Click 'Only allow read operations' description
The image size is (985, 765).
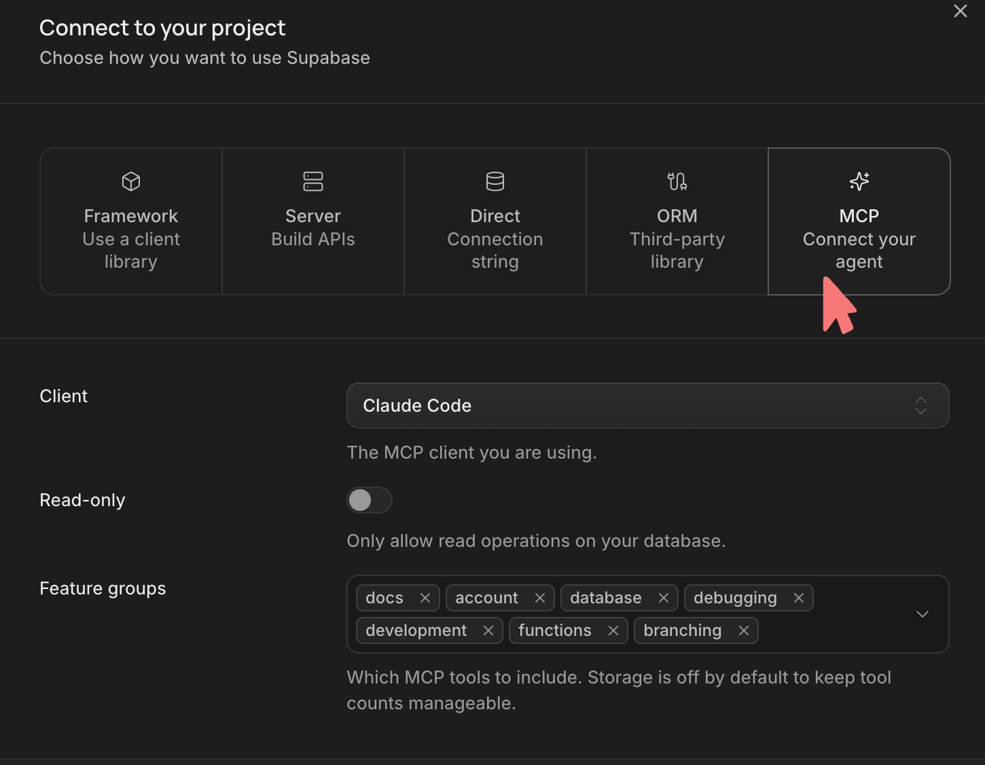tap(536, 541)
